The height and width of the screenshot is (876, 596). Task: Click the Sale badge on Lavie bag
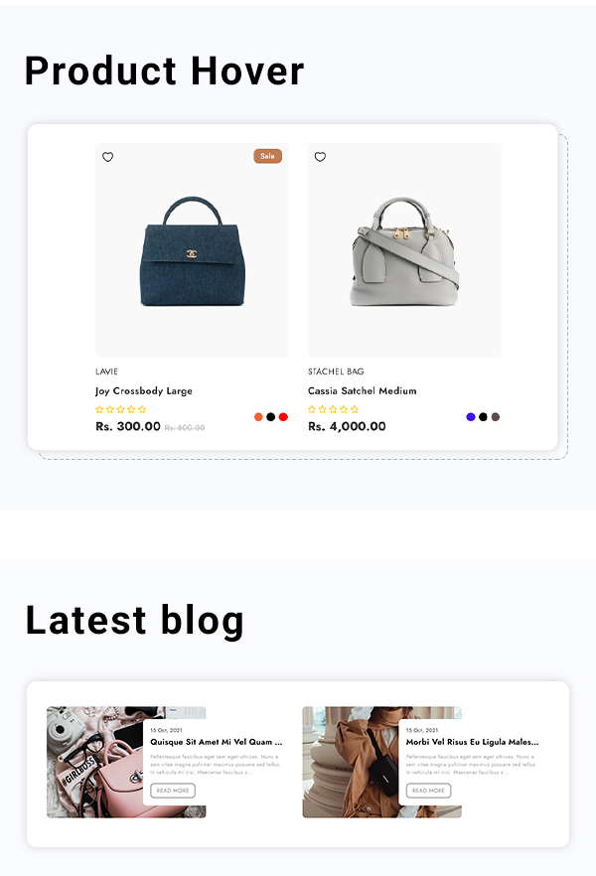tap(267, 156)
